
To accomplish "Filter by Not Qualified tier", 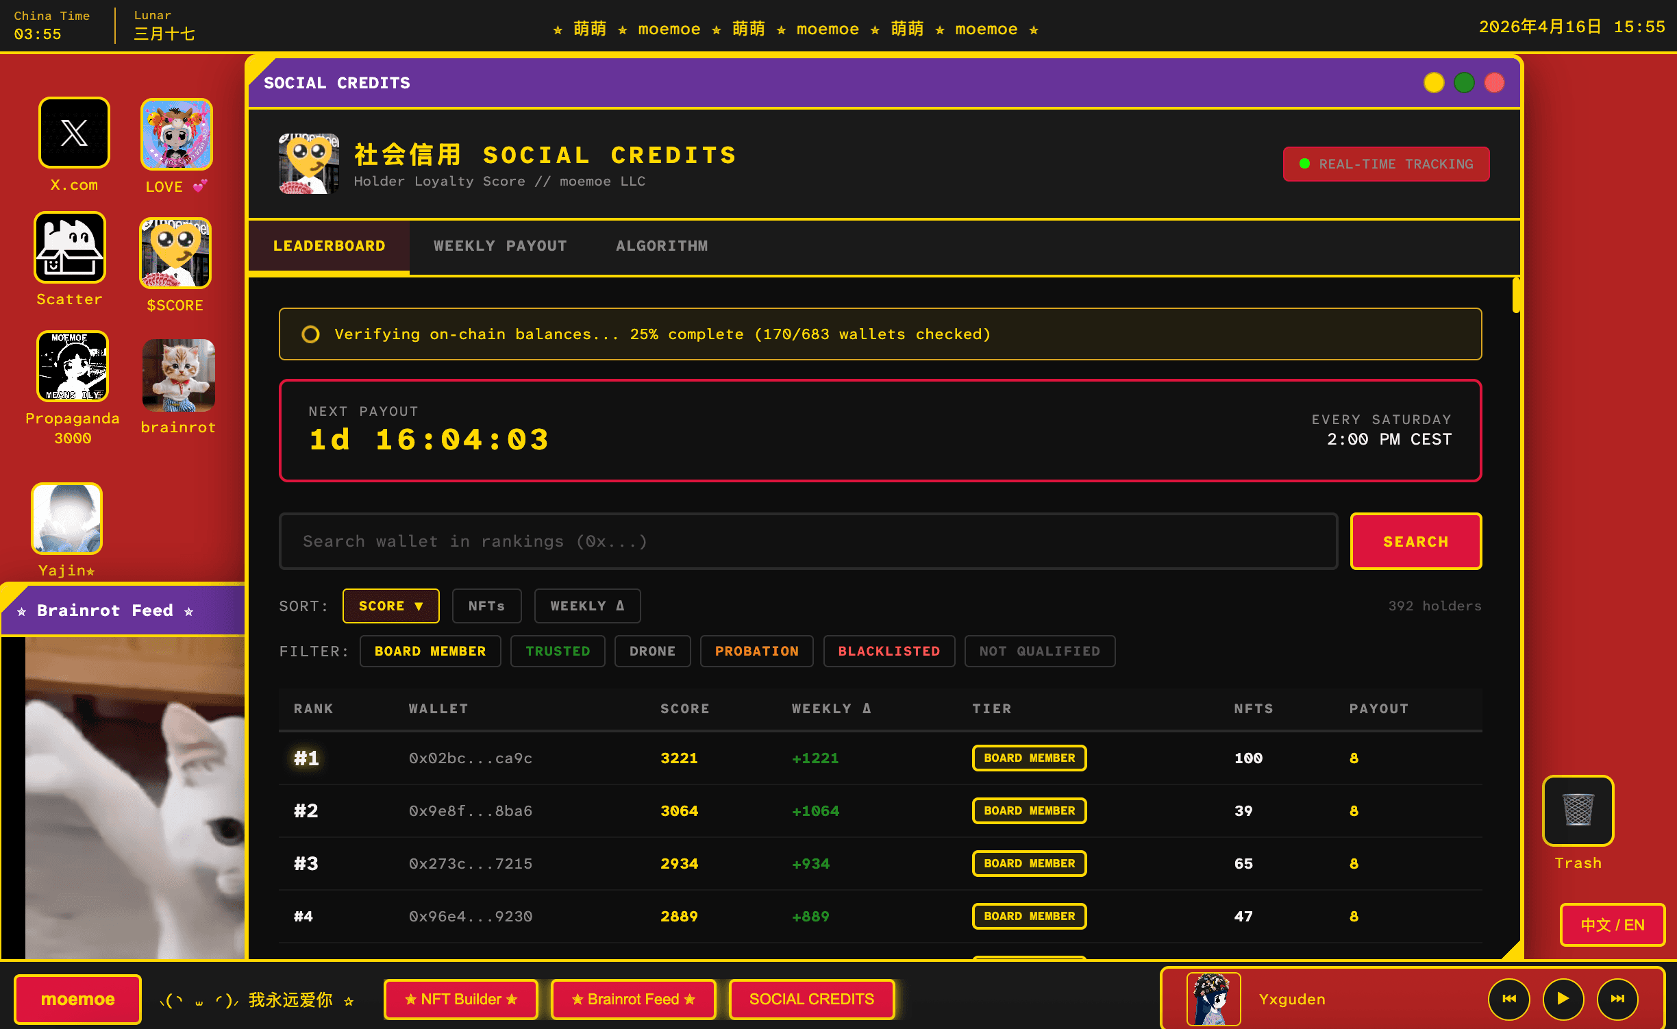I will tap(1040, 651).
